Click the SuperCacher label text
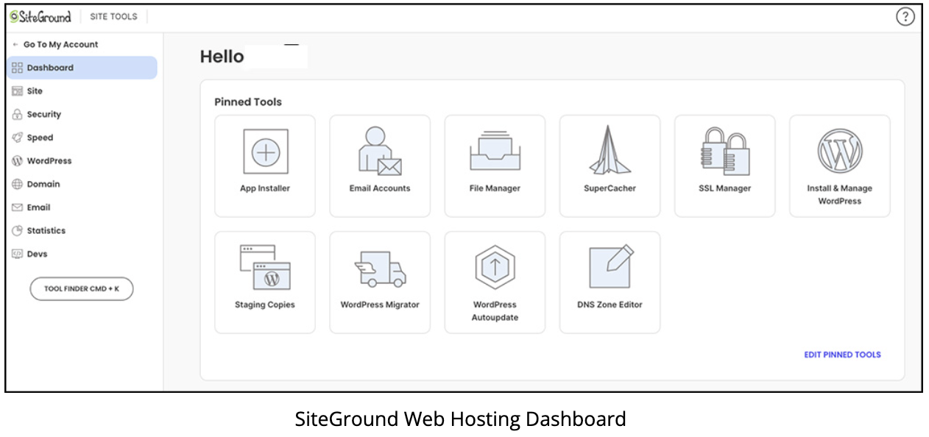929x437 pixels. (610, 188)
